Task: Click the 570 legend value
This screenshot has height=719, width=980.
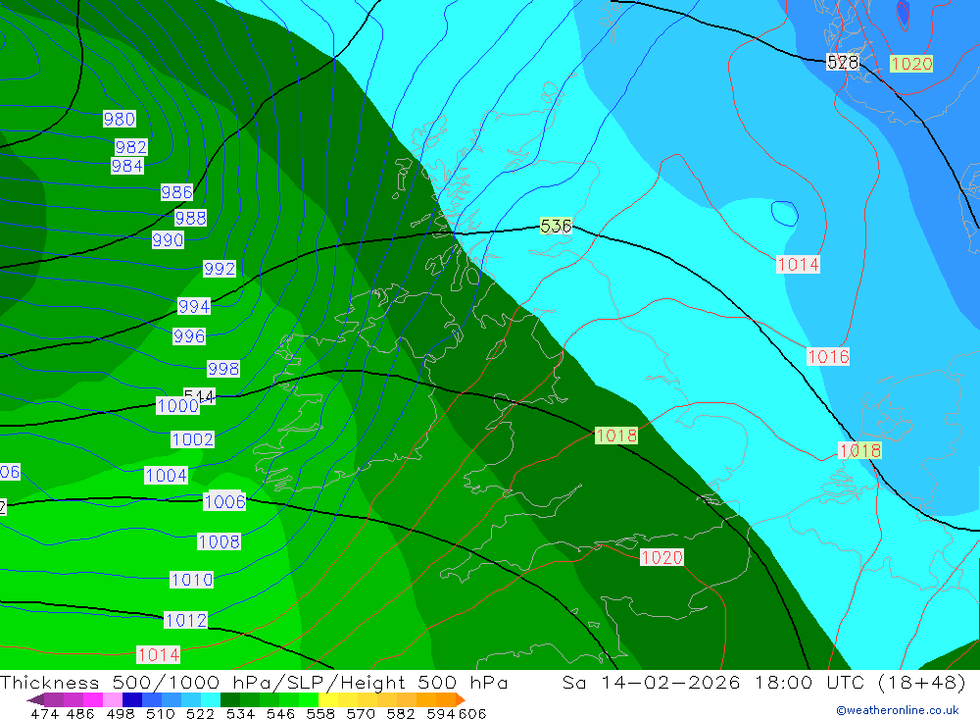Action: click(360, 713)
